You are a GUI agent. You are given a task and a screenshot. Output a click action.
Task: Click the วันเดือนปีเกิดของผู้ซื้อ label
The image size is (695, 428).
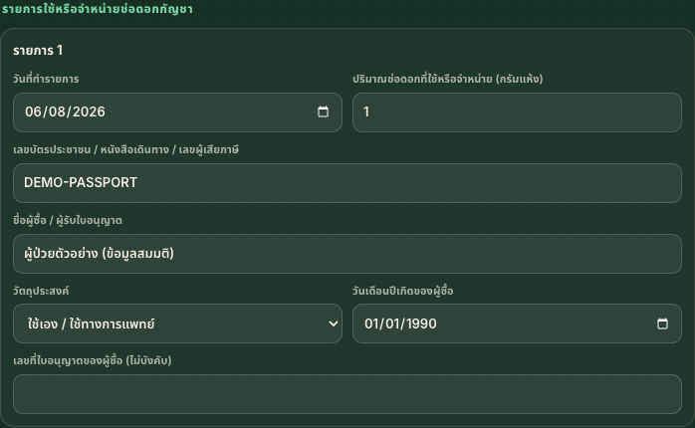point(403,291)
